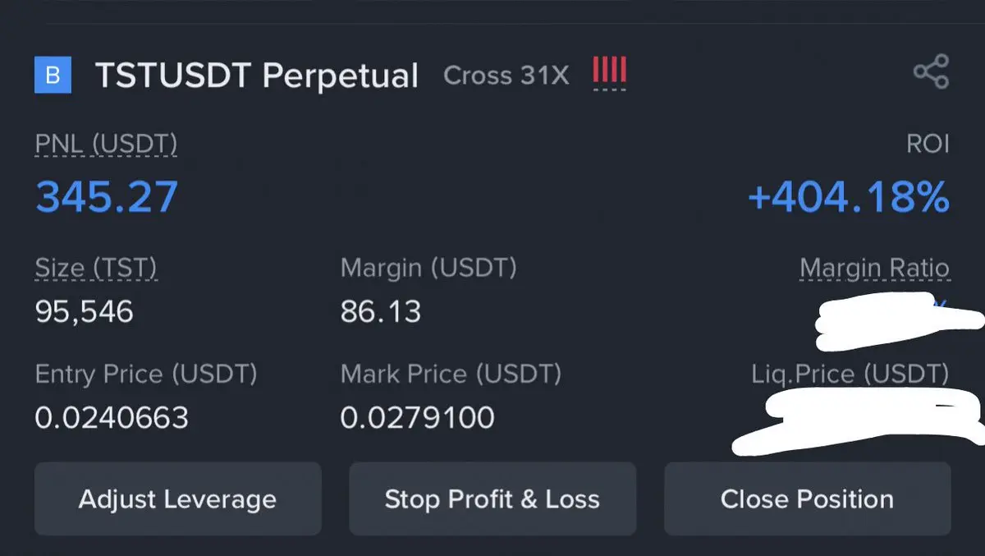
Task: Show the PNL (USDT) explanation tooltip
Action: pyautogui.click(x=106, y=145)
